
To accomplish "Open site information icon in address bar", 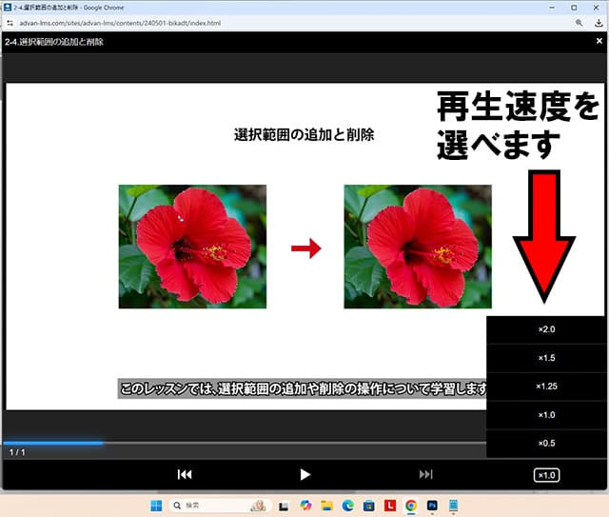I will pyautogui.click(x=10, y=23).
